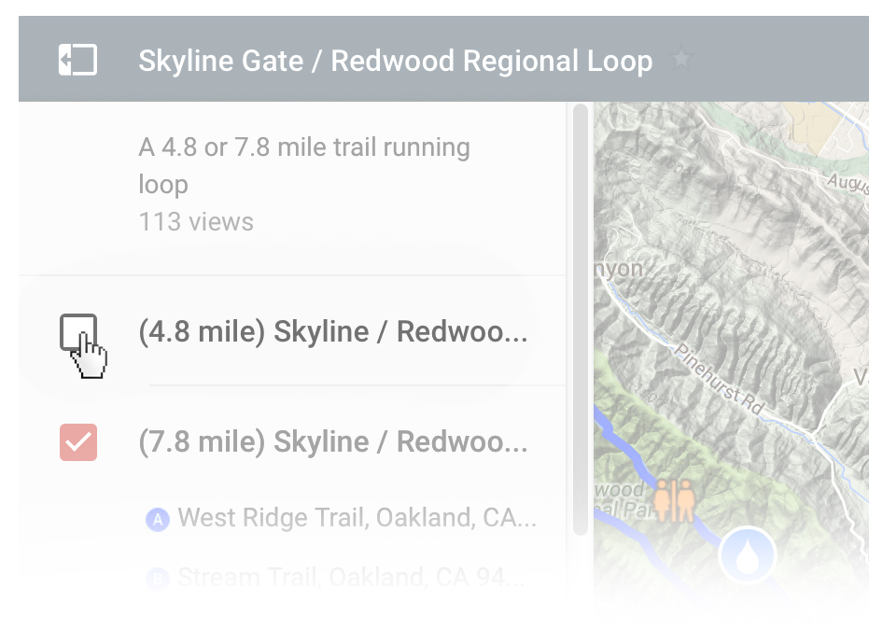869x629 pixels.
Task: Click the water drop marker on the map
Action: pos(747,555)
